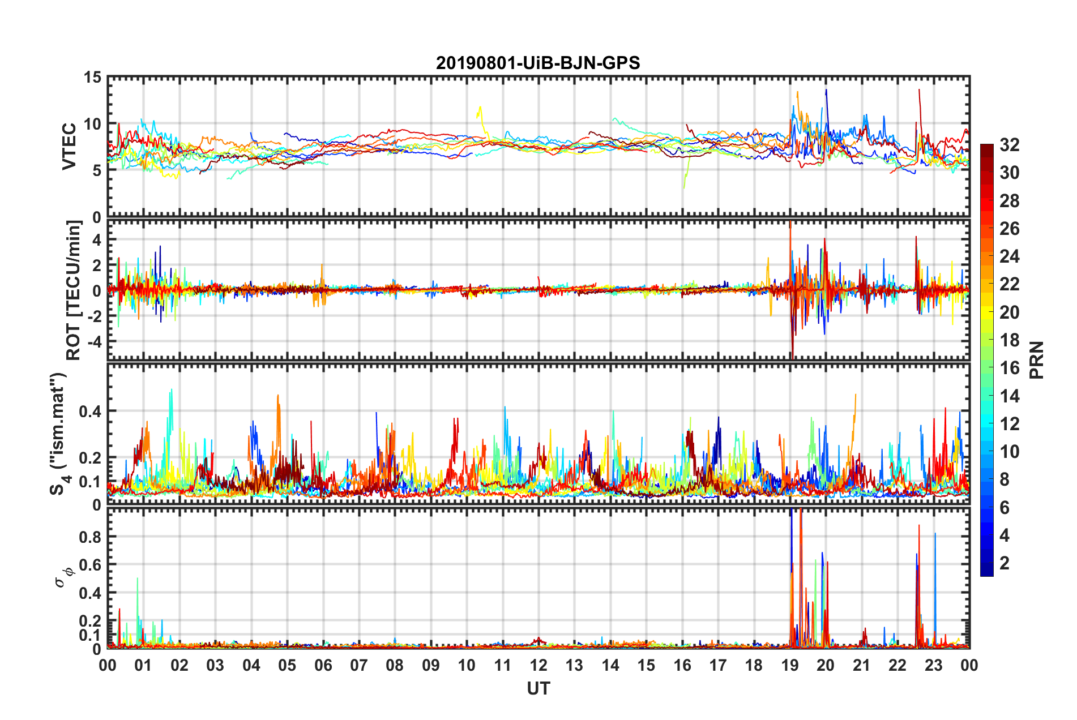Click the x-axis tick label 11
Viewport: 1077px width, 720px height.
[x=503, y=665]
